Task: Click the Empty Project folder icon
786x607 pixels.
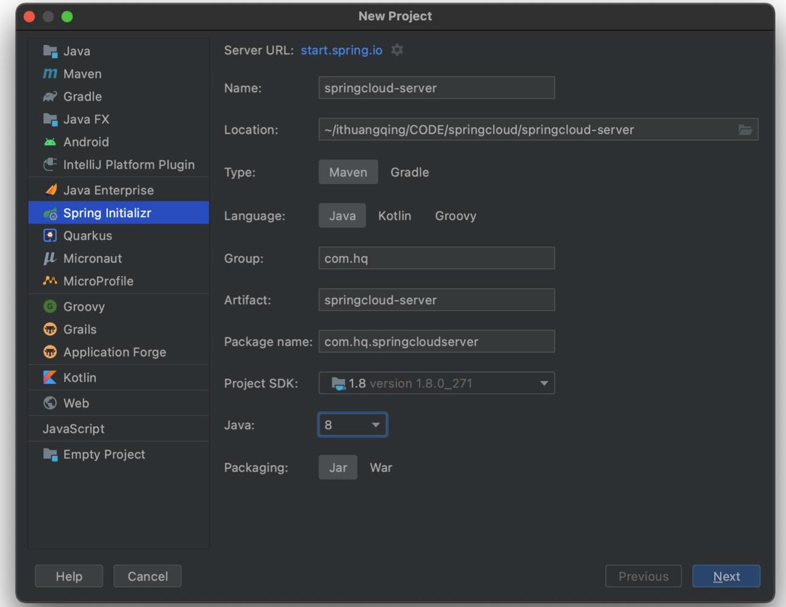Action: click(x=50, y=454)
